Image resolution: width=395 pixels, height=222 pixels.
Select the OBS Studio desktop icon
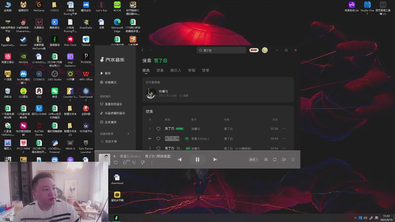54,76
